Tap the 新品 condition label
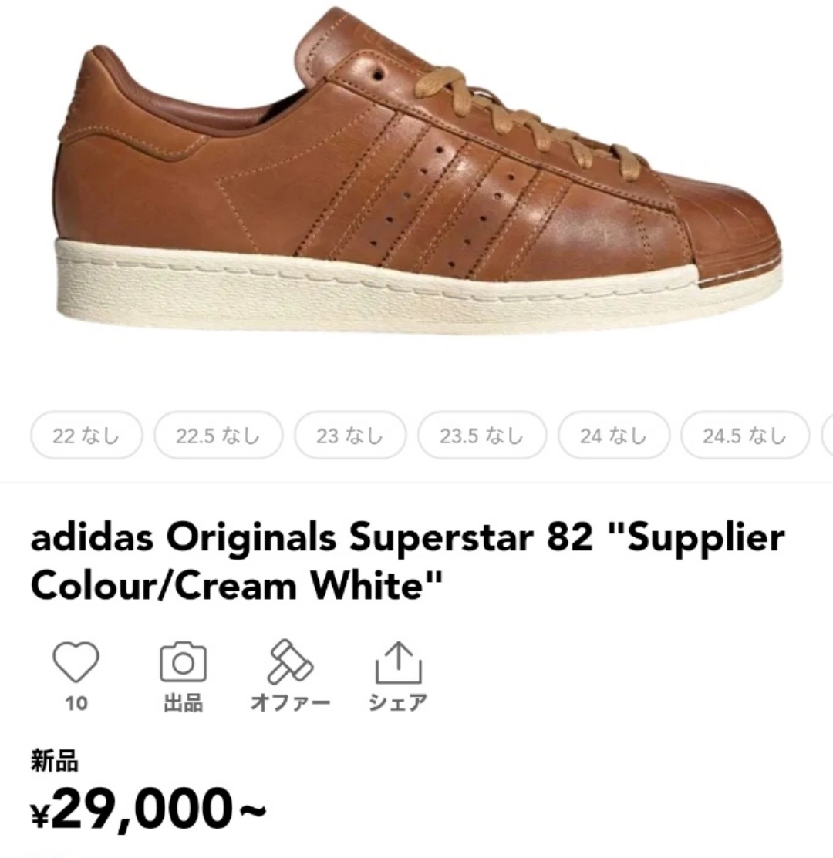The width and height of the screenshot is (833, 858). [54, 761]
